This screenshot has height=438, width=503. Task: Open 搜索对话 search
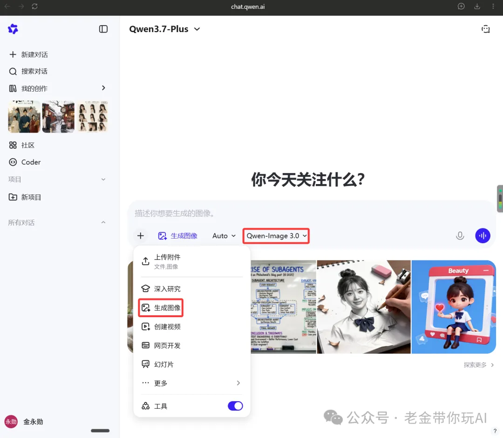pyautogui.click(x=28, y=71)
